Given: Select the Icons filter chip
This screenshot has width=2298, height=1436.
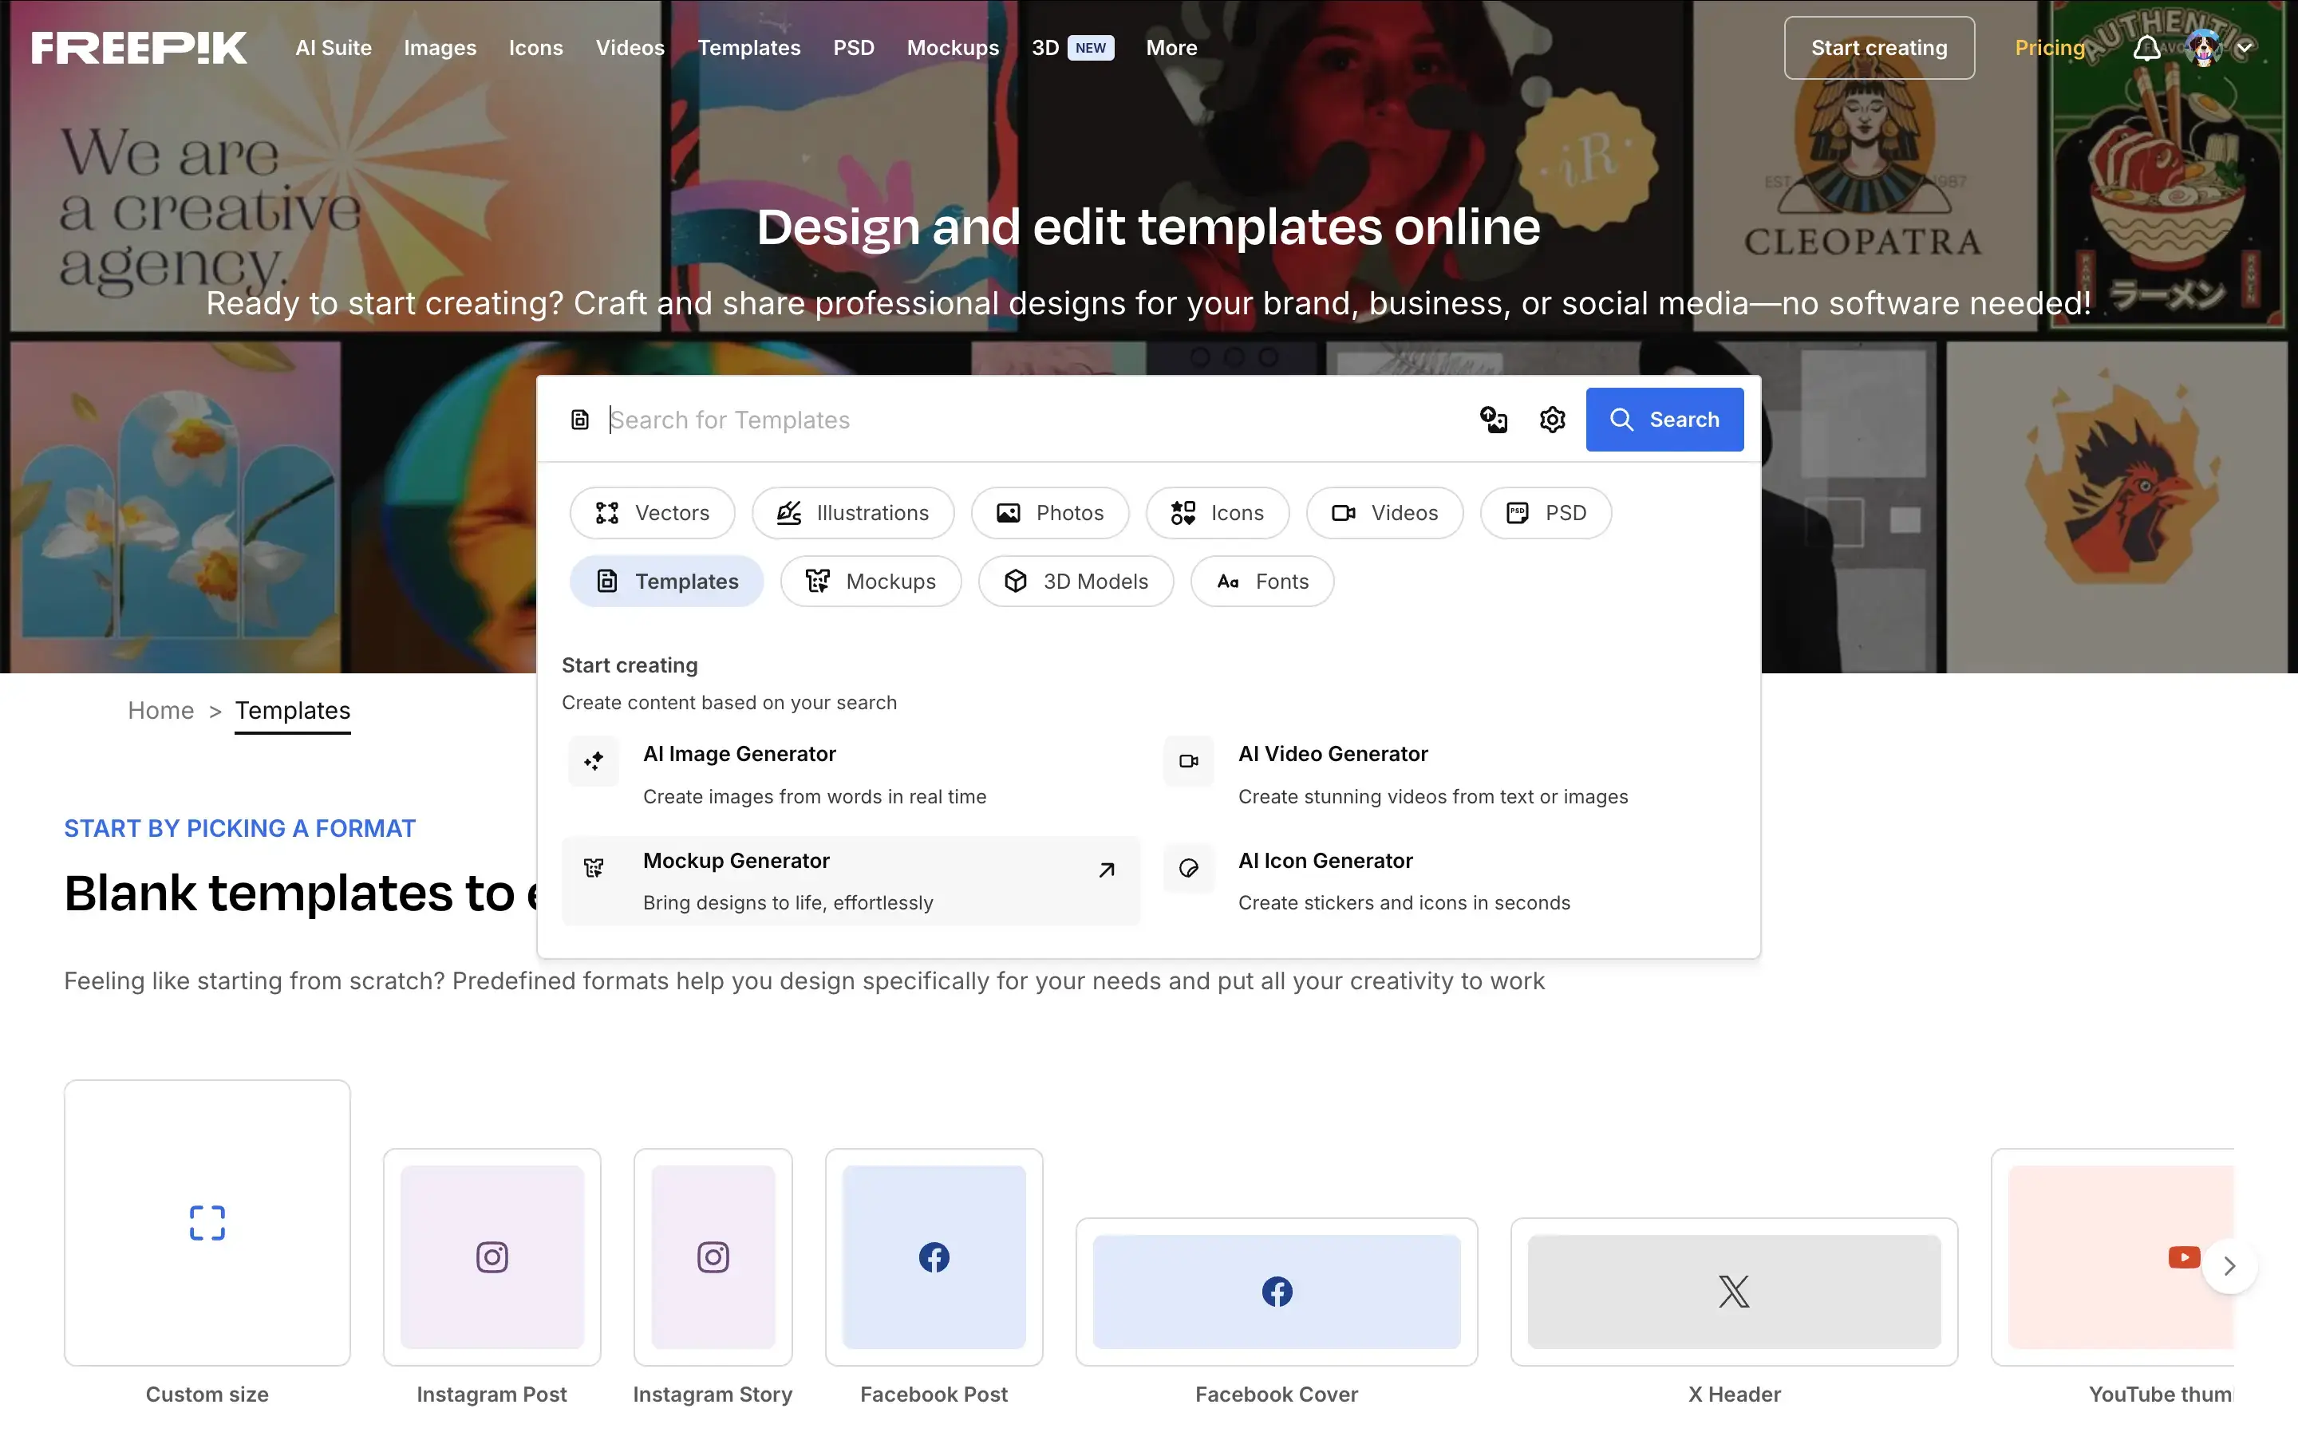Looking at the screenshot, I should (1218, 513).
